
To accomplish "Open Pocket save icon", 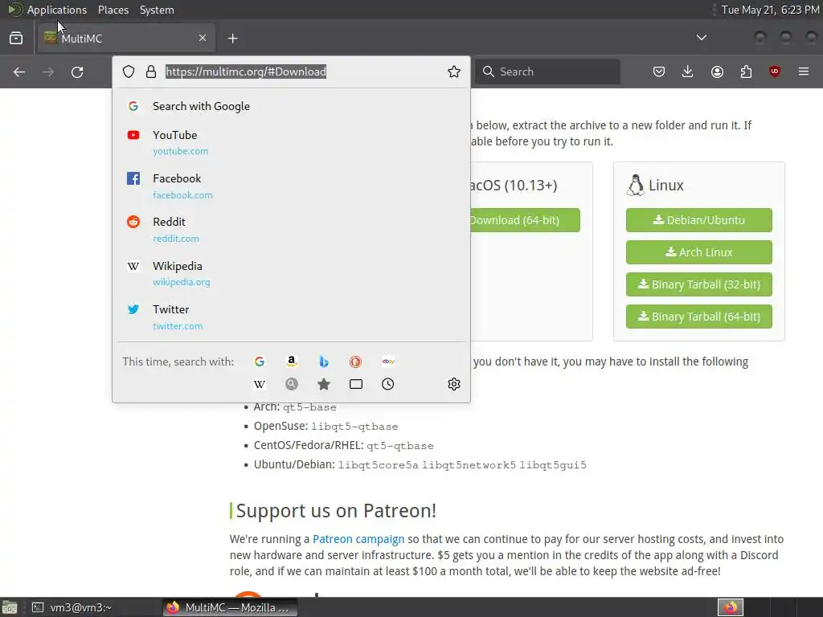I will click(x=659, y=72).
